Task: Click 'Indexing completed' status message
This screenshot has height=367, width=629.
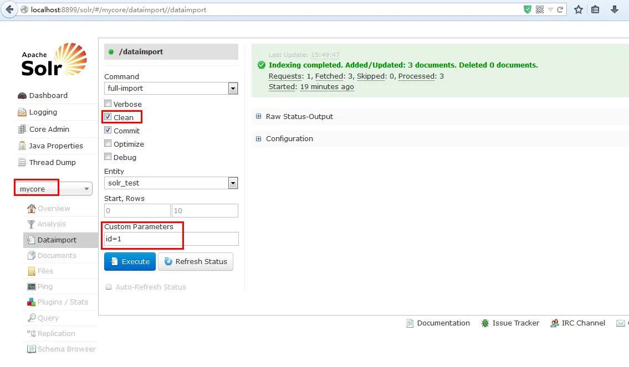Action: click(x=403, y=65)
